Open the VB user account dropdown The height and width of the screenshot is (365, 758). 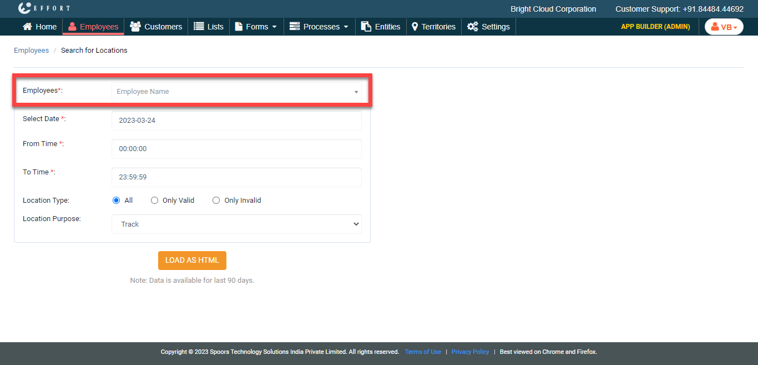[x=724, y=27]
